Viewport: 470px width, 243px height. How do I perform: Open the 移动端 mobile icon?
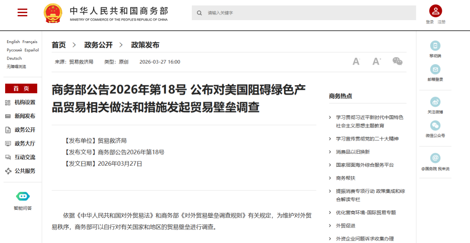(435, 46)
